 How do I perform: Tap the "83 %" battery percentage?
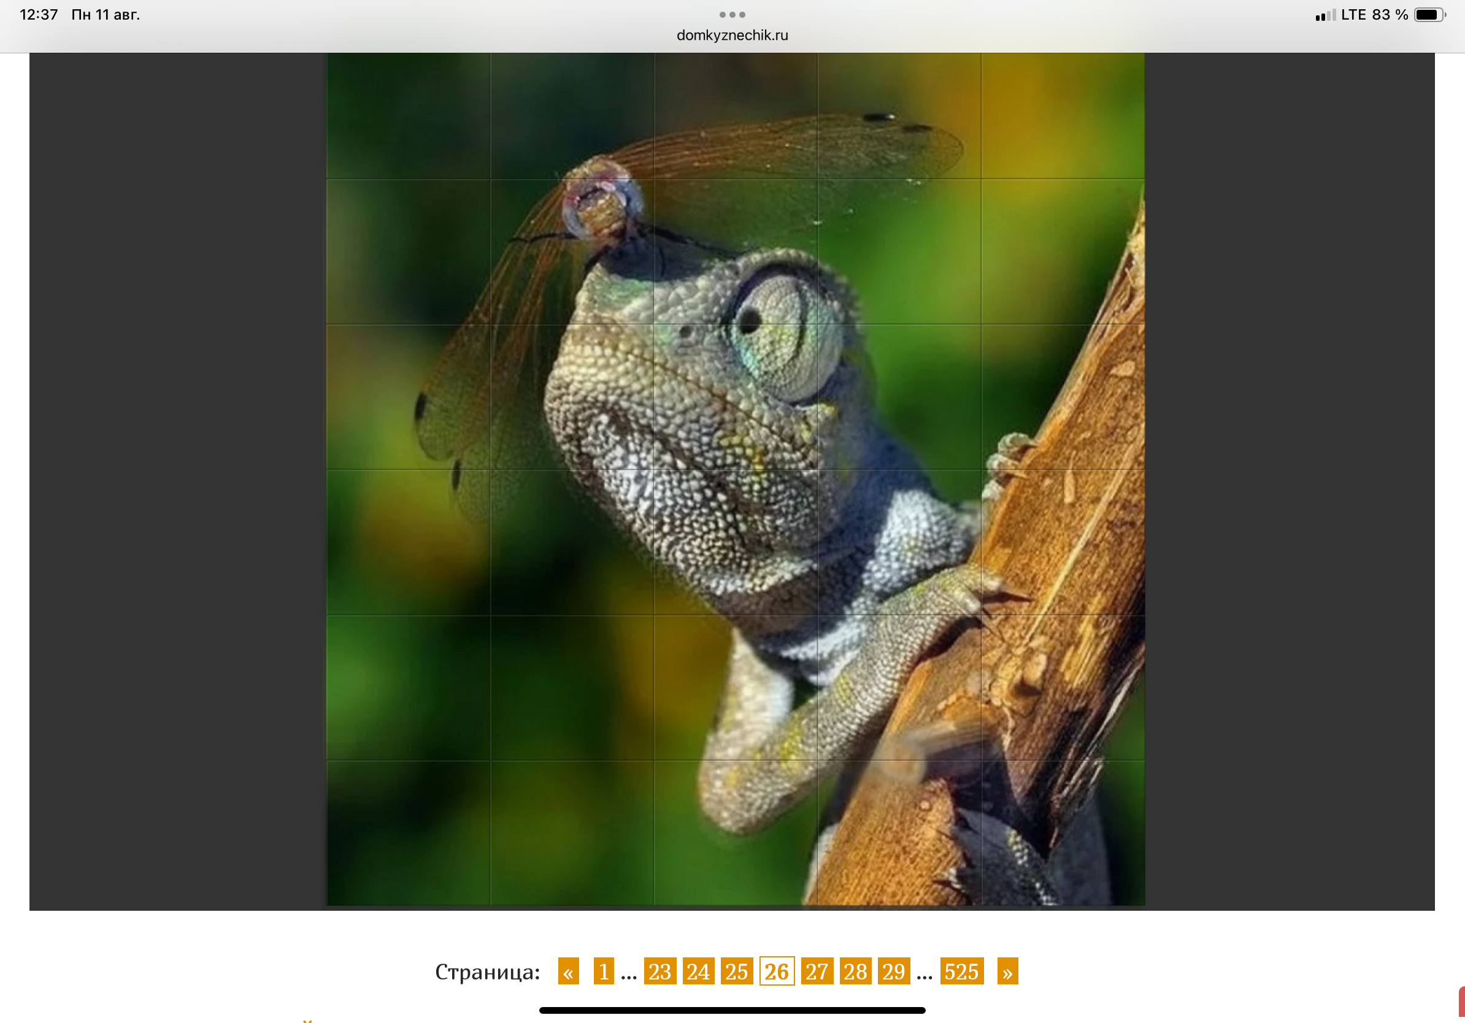tap(1390, 15)
